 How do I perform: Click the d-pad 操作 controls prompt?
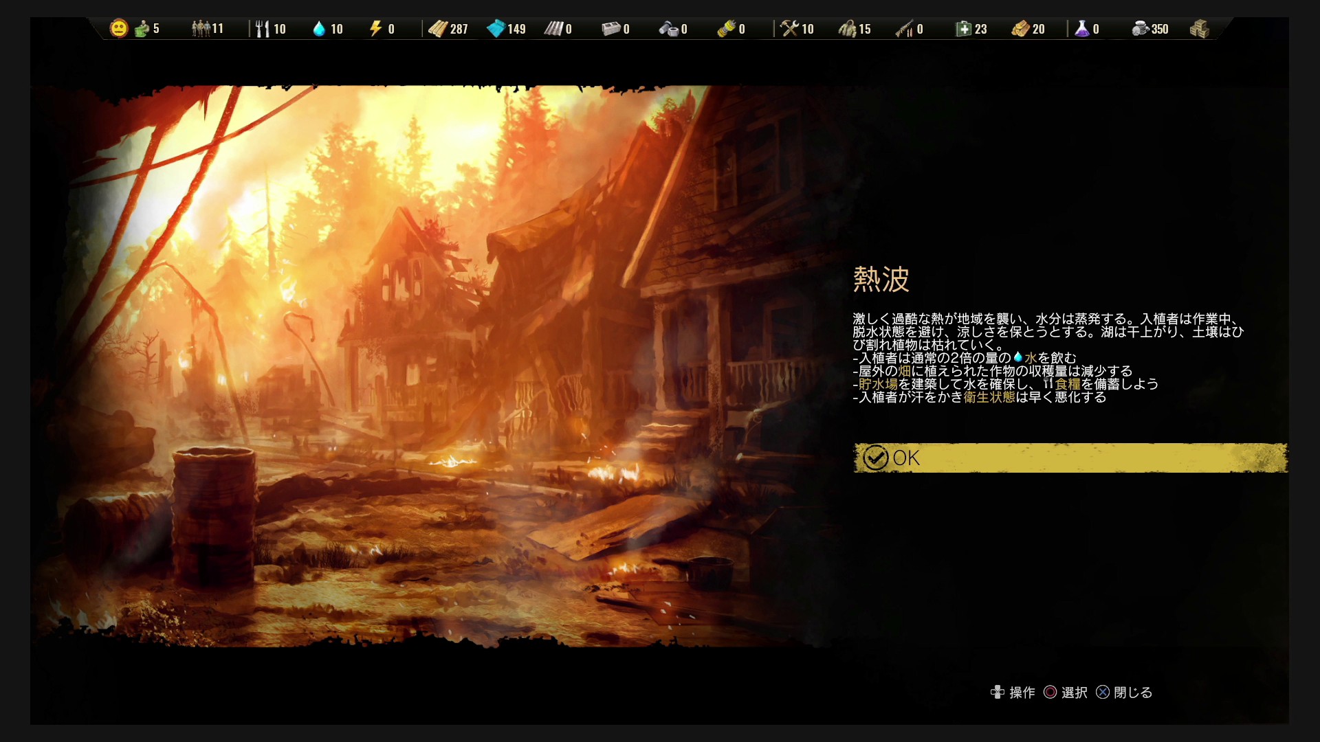(x=1013, y=693)
